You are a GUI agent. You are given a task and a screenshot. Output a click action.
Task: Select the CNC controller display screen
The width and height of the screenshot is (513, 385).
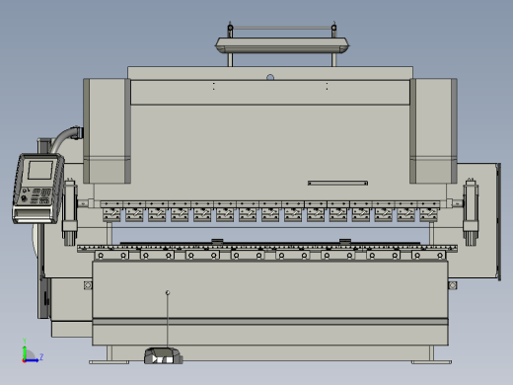click(40, 170)
